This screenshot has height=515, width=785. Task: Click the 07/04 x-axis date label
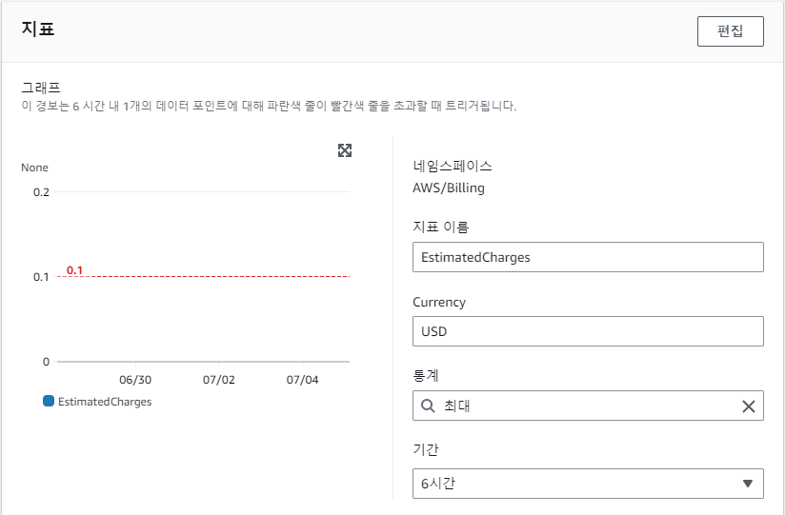coord(302,380)
